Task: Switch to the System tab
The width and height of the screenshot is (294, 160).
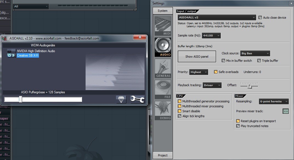Action: (163, 11)
